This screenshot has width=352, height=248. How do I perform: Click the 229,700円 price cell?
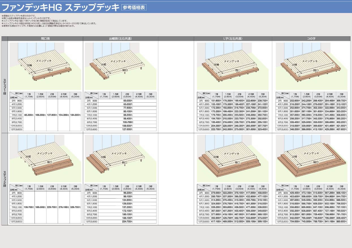pos(52,207)
